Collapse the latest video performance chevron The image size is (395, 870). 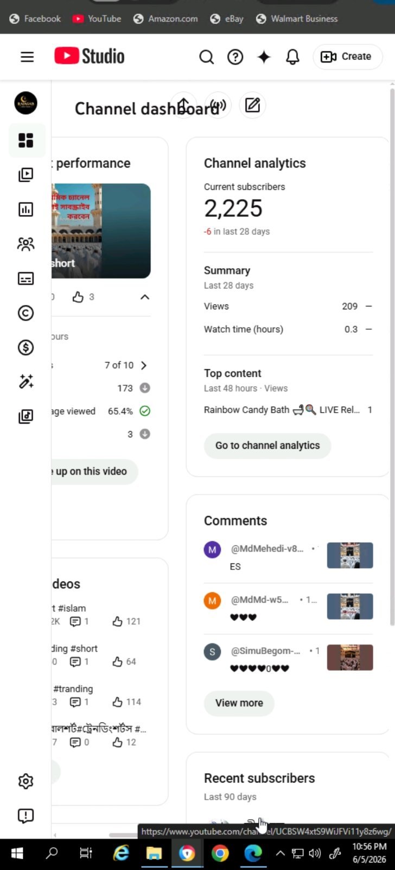tap(145, 297)
